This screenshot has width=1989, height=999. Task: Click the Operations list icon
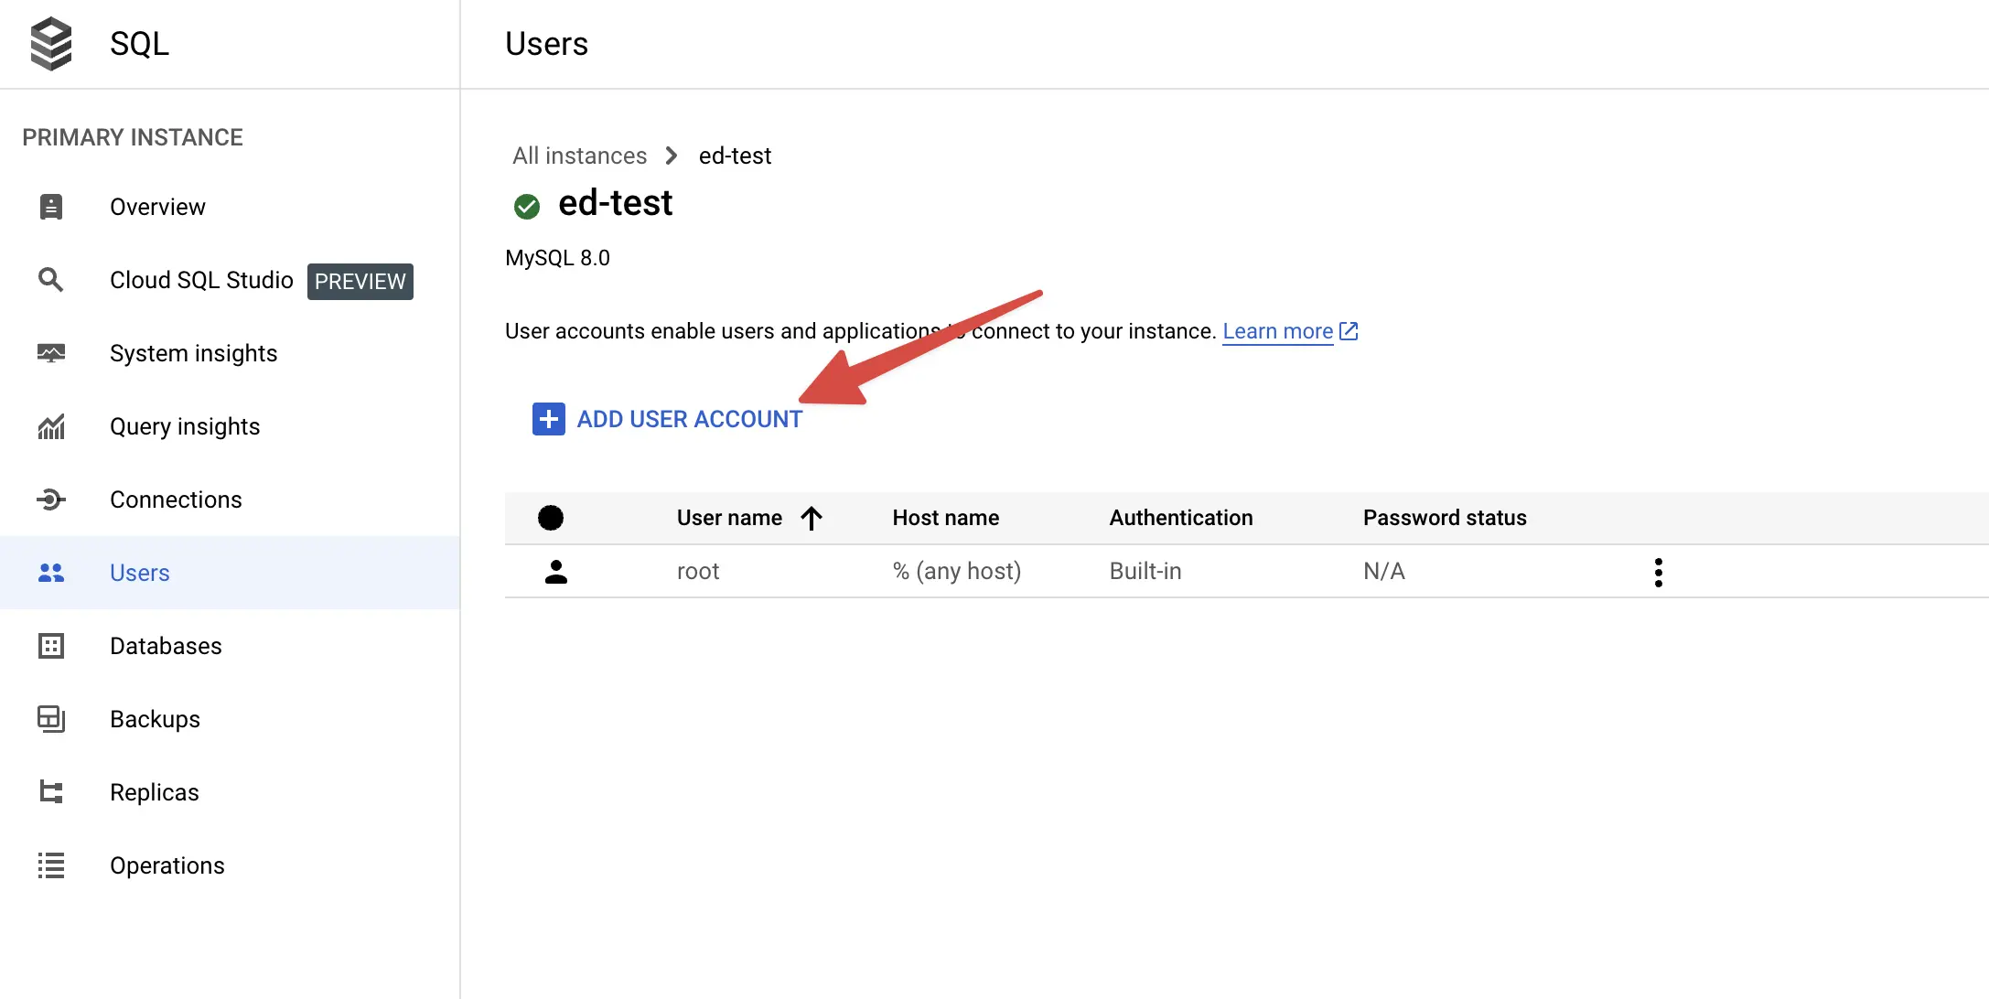(x=51, y=865)
